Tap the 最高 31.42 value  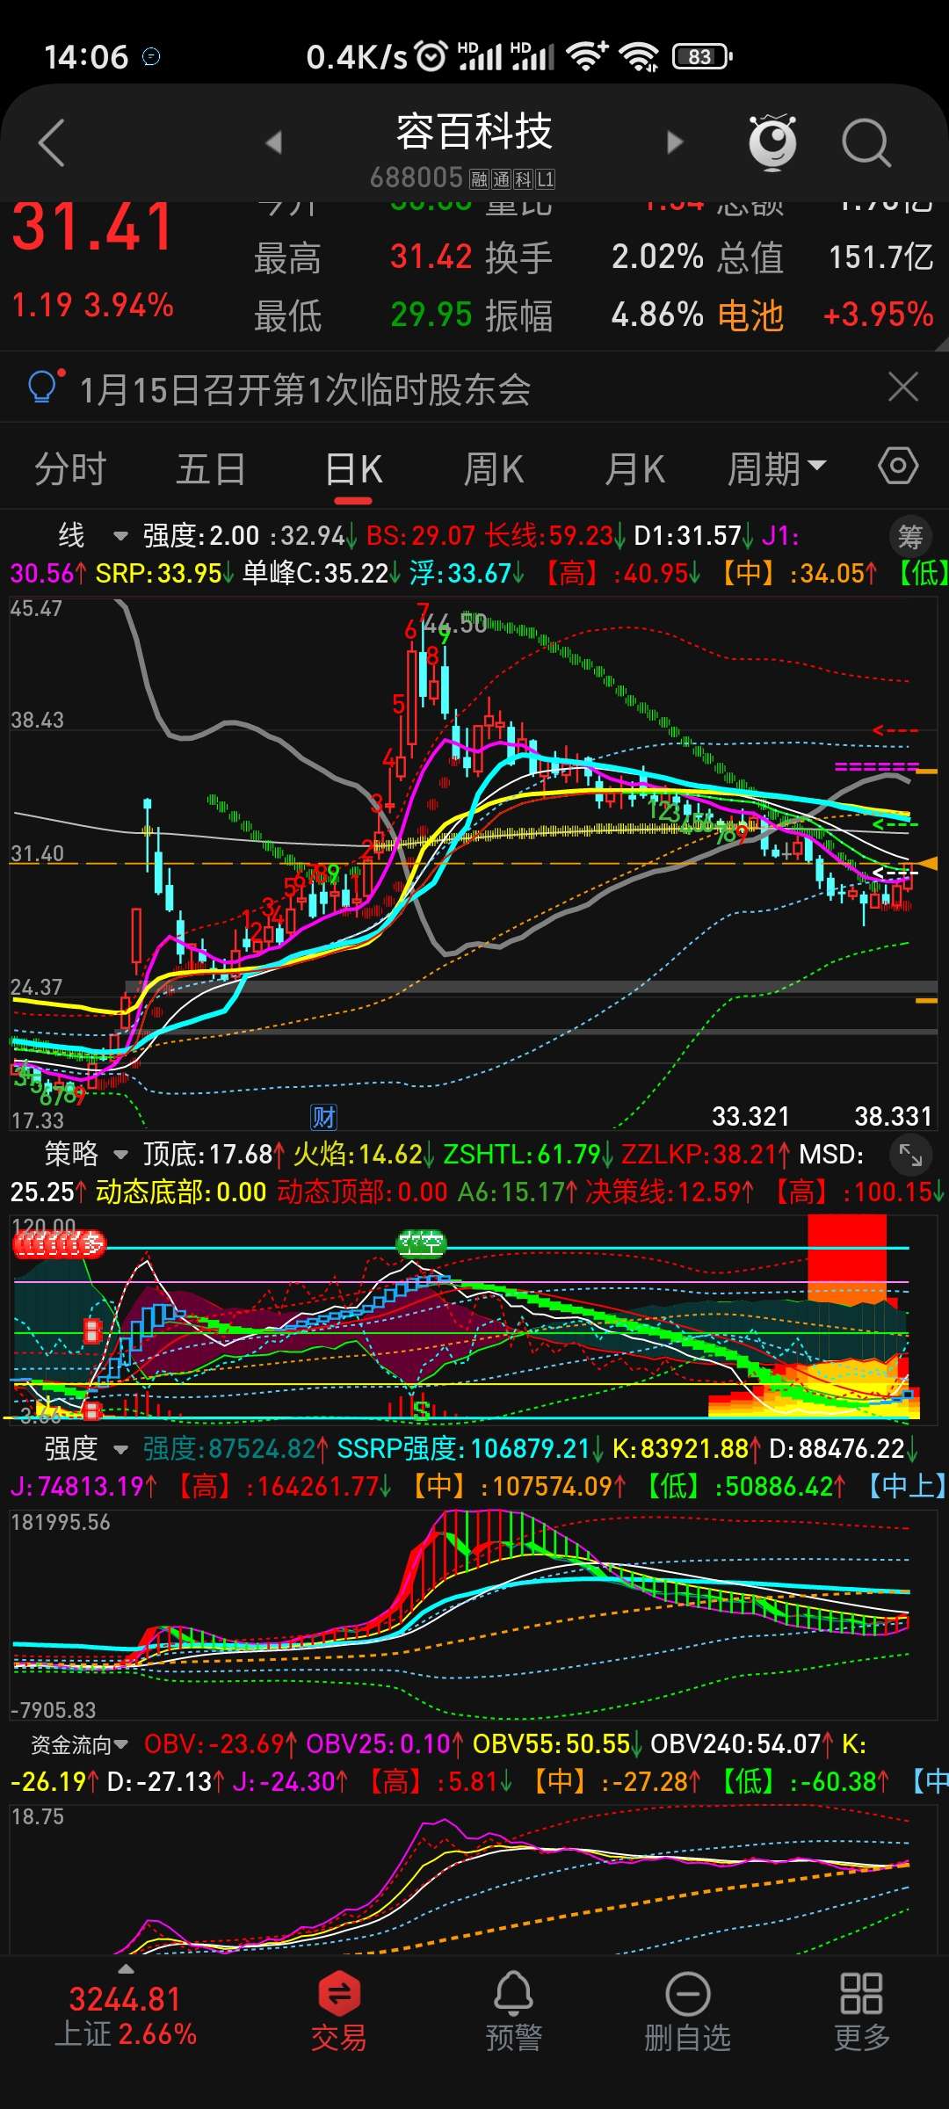point(431,257)
